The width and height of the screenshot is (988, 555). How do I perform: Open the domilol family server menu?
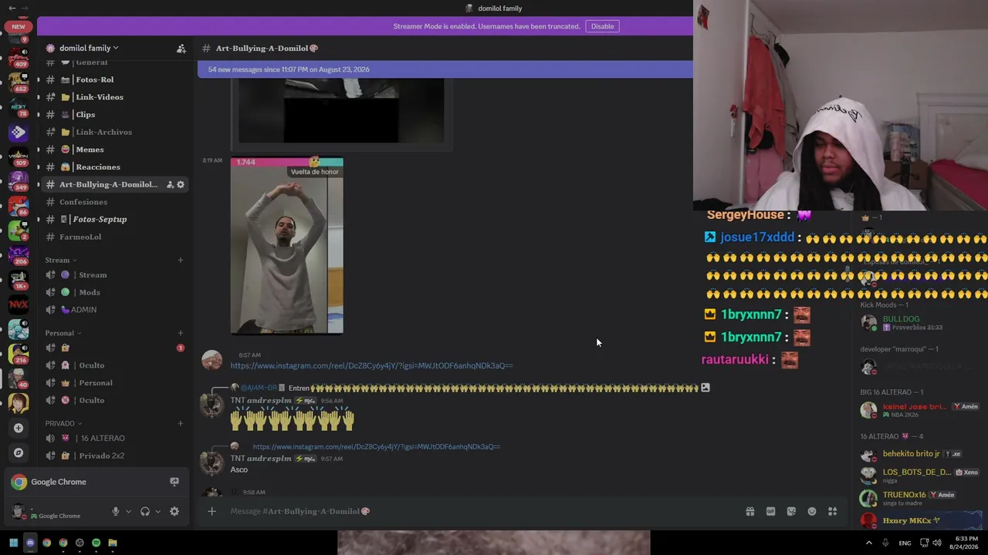tap(89, 48)
